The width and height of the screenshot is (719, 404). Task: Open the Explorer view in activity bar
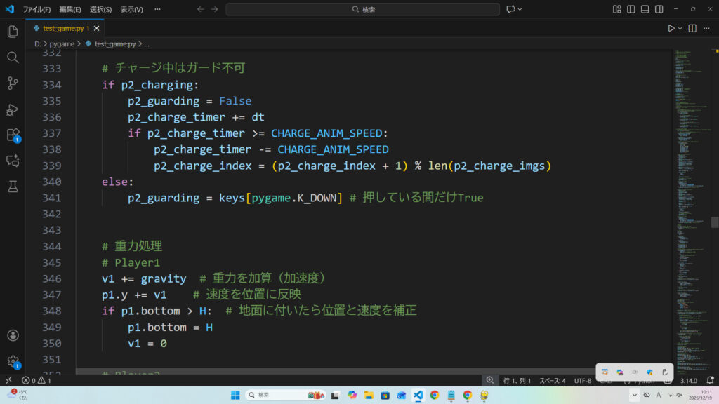click(13, 32)
